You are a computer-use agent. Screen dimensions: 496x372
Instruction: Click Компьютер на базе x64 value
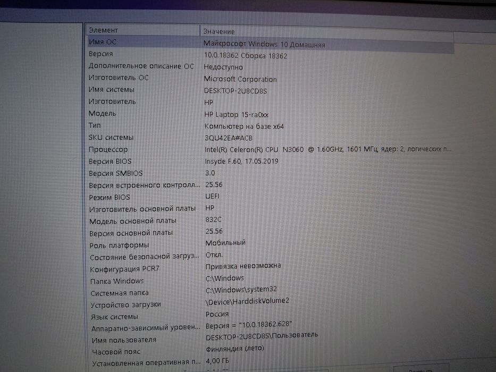(x=244, y=126)
